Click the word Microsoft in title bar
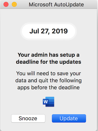This screenshot has width=98, height=131. [41, 4]
